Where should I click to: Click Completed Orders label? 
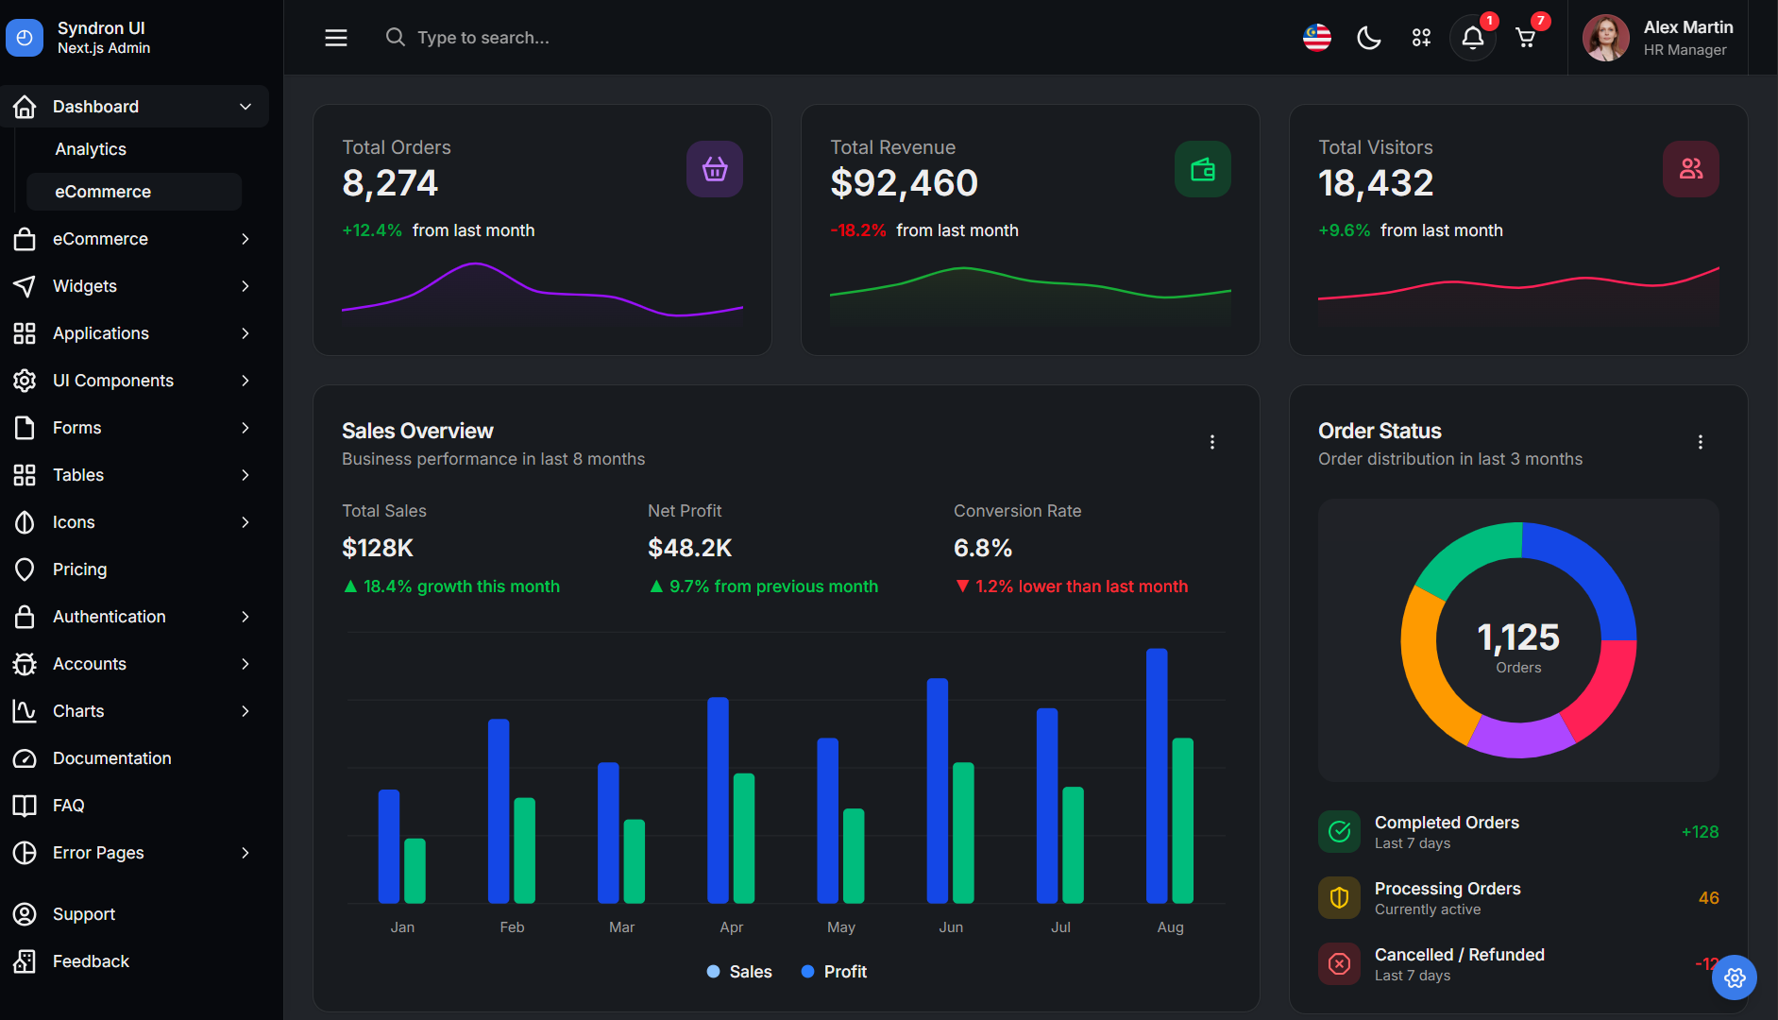[1447, 823]
